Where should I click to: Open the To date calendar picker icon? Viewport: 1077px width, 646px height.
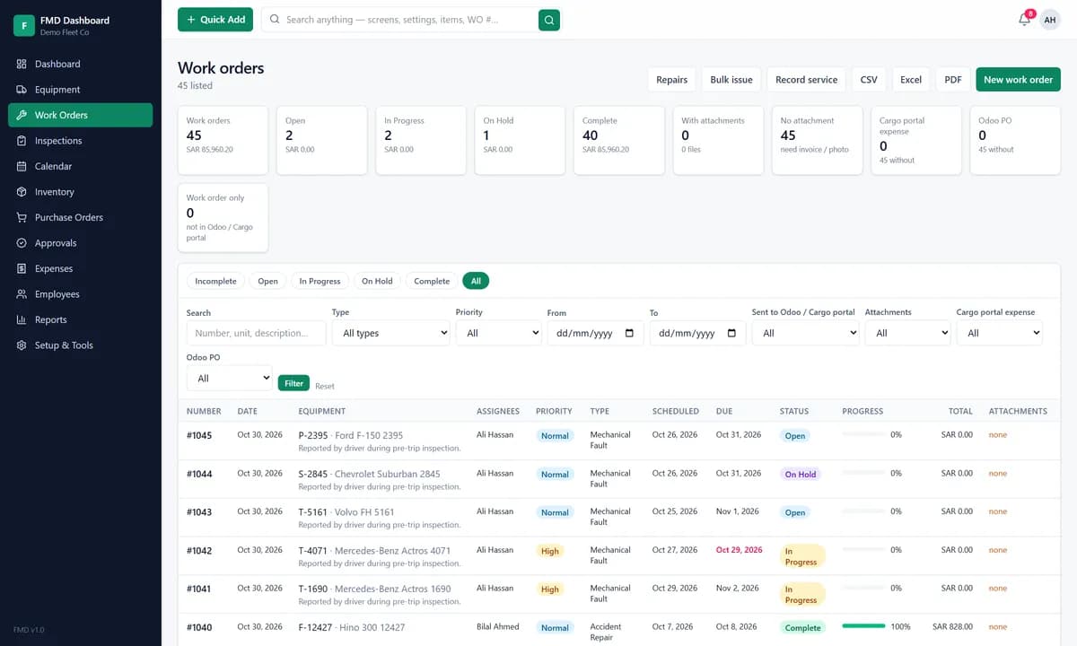click(731, 333)
